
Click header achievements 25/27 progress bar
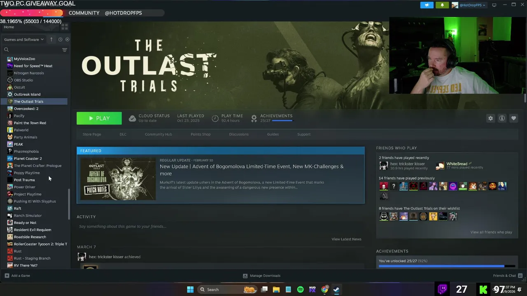coord(282,121)
